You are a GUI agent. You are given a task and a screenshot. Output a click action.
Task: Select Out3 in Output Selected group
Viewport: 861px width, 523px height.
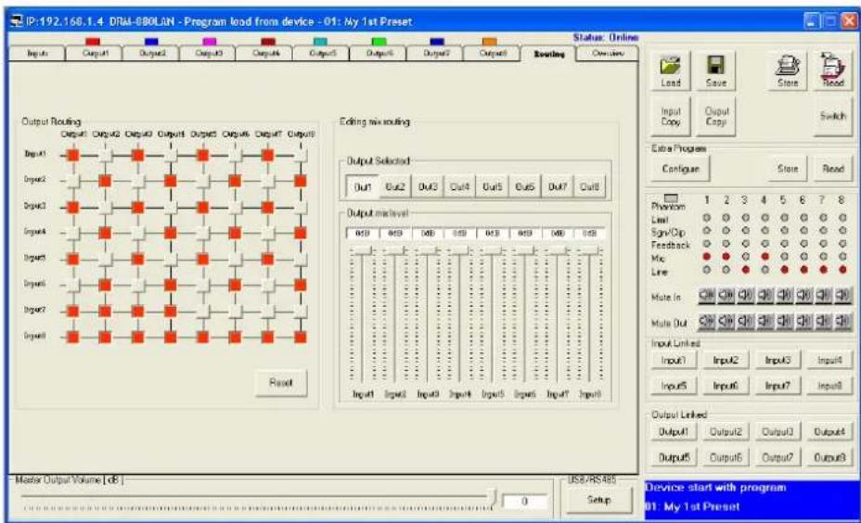(427, 186)
